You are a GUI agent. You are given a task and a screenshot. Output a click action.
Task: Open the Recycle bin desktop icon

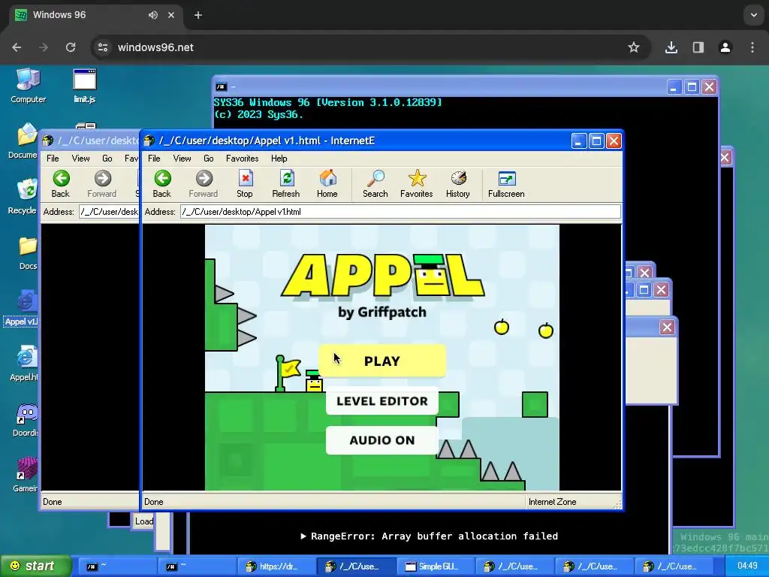tap(23, 197)
